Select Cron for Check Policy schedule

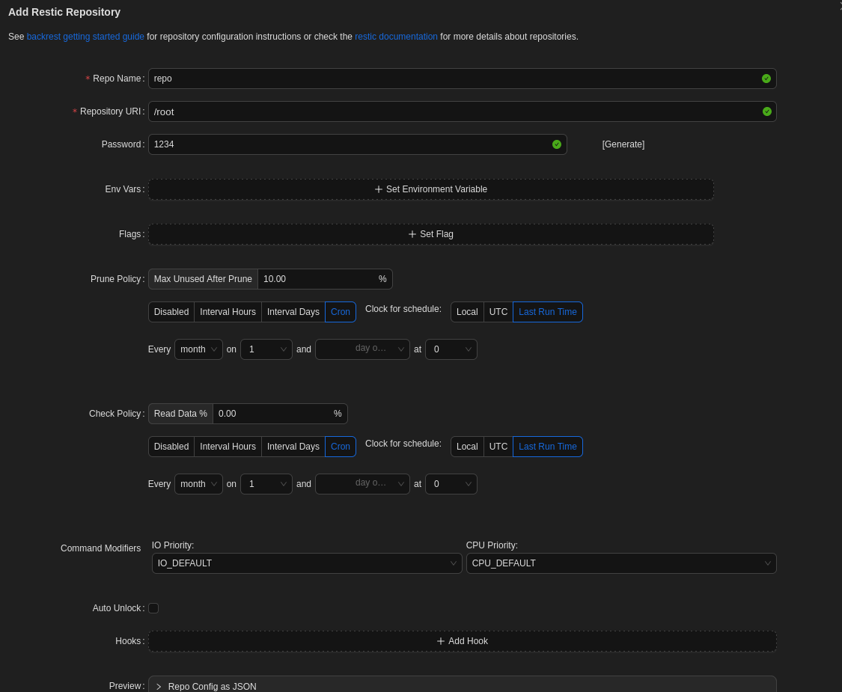341,447
